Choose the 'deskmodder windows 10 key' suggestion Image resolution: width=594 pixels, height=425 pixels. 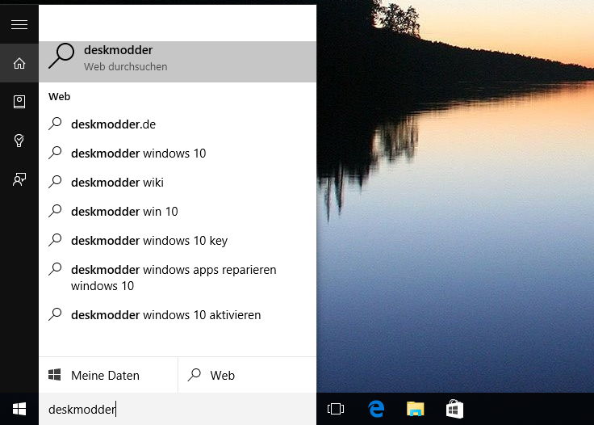(x=178, y=240)
